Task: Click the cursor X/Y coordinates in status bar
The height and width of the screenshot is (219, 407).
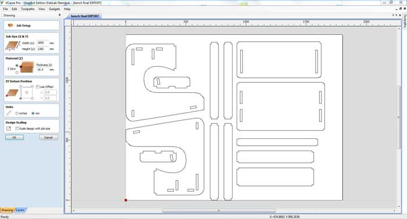Action: pyautogui.click(x=284, y=217)
